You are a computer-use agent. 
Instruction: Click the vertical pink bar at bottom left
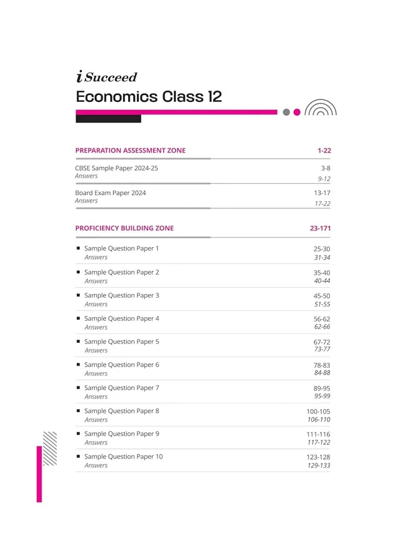tap(39, 474)
